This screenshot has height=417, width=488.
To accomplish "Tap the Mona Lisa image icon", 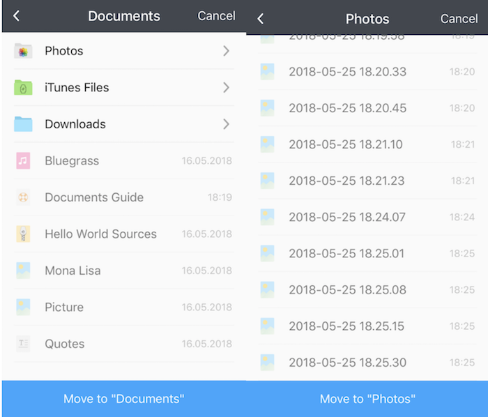I will tap(23, 271).
